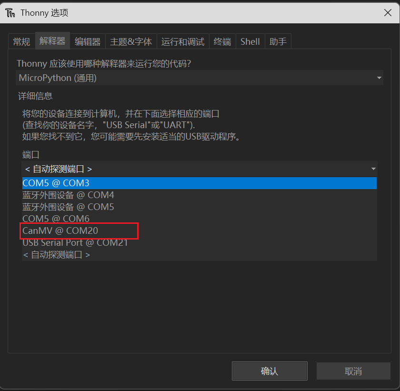Open the Shell tab

(250, 41)
